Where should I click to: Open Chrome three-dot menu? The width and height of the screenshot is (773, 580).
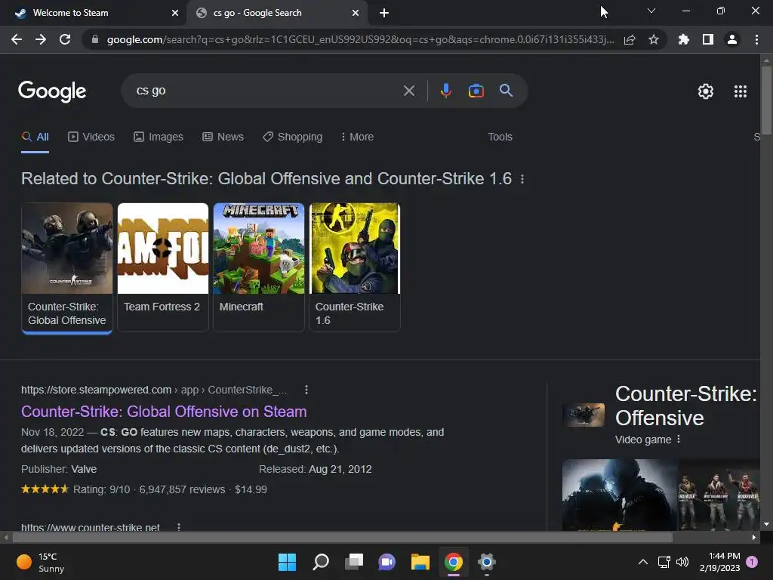point(756,39)
